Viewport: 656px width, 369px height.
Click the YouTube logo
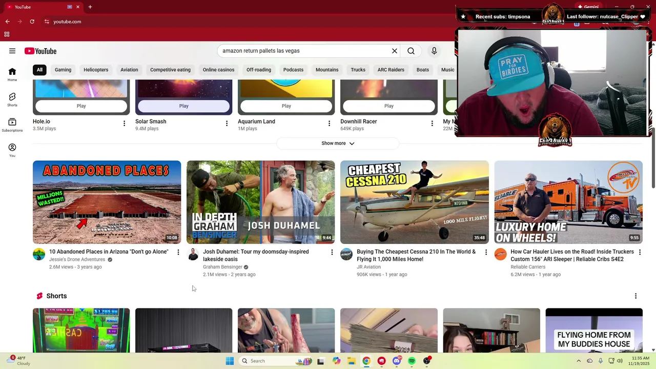pos(40,51)
